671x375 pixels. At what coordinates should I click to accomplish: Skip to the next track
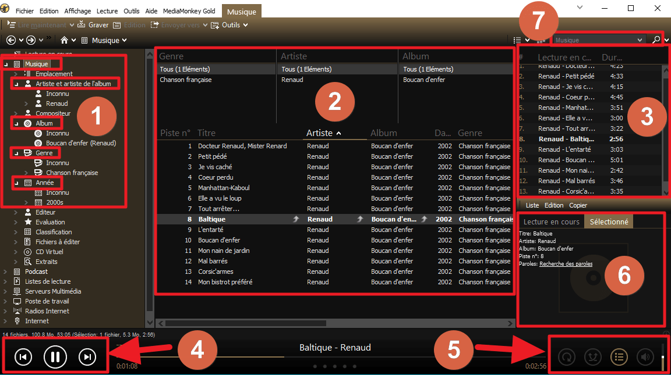[87, 357]
